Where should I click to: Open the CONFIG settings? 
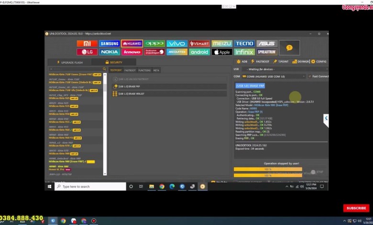coord(319,61)
